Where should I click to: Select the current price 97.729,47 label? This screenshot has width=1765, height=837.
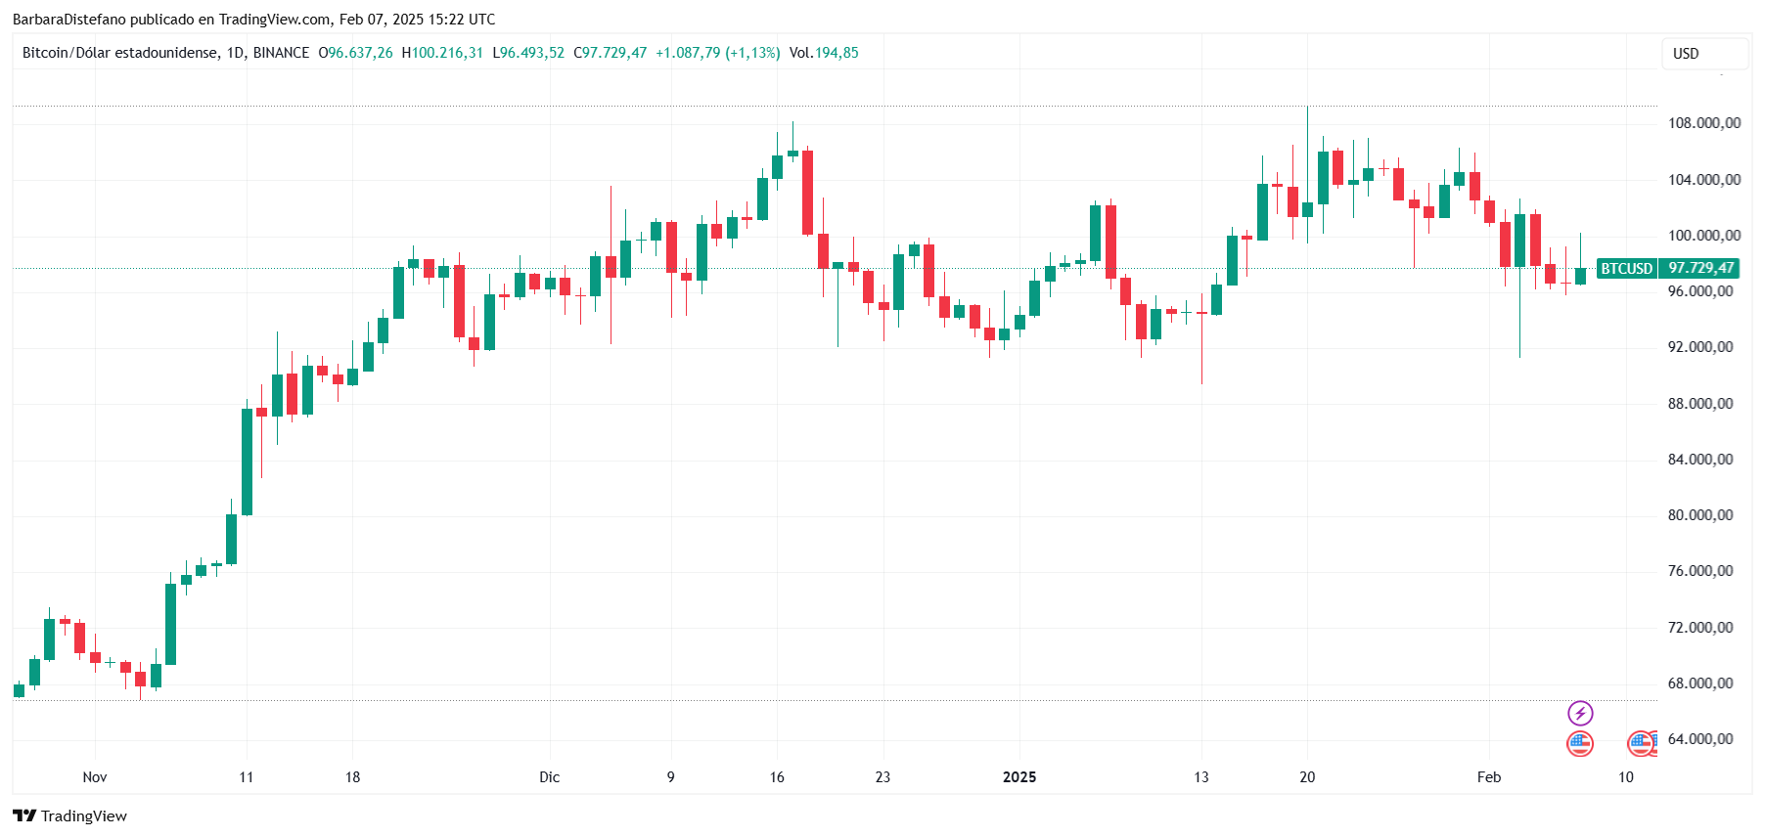point(1700,268)
